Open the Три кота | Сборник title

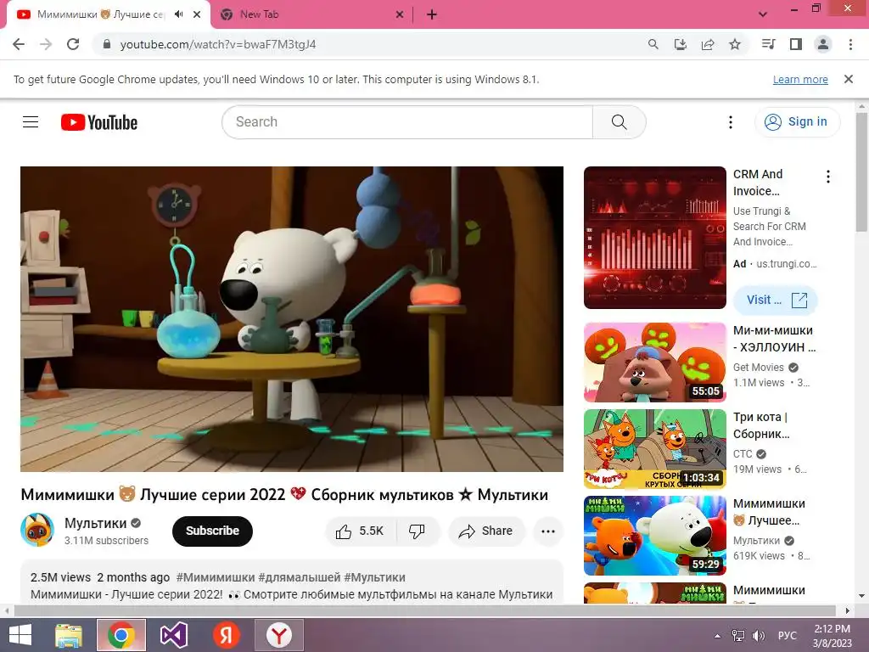tap(761, 425)
